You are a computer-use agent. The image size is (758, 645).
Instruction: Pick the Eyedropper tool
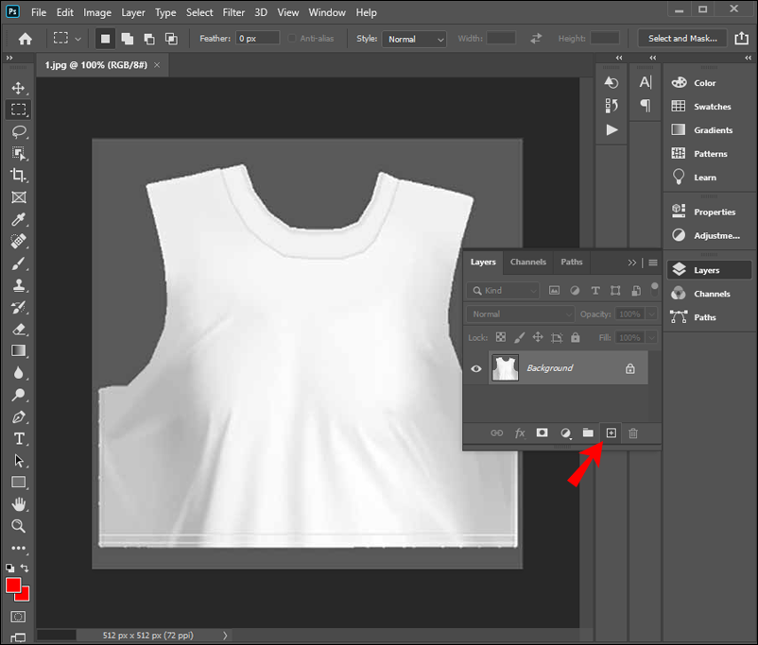click(18, 219)
